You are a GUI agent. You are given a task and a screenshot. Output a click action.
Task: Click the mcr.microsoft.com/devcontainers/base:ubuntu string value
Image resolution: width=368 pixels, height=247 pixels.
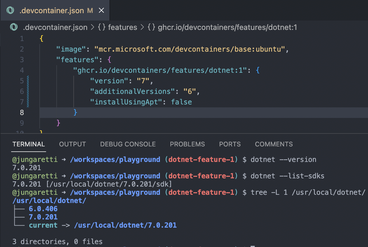point(190,49)
